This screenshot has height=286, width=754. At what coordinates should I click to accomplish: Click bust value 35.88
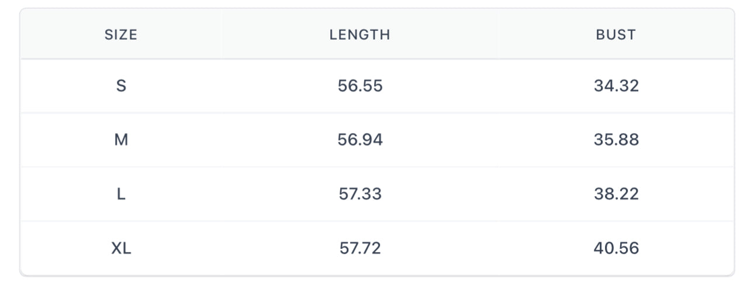[616, 140]
